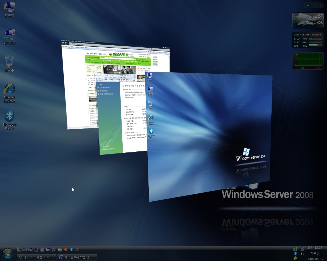Click the red '0 KB' upload value
Screen dimensions: 327x261
[x=318, y=68]
